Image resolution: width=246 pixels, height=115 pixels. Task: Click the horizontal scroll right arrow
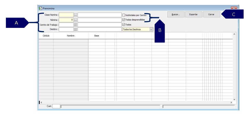(x=231, y=102)
